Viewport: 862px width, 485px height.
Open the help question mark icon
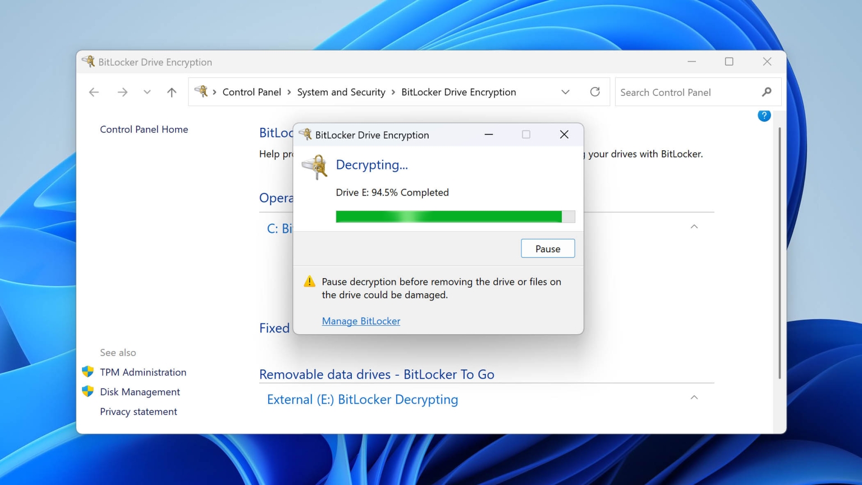764,116
